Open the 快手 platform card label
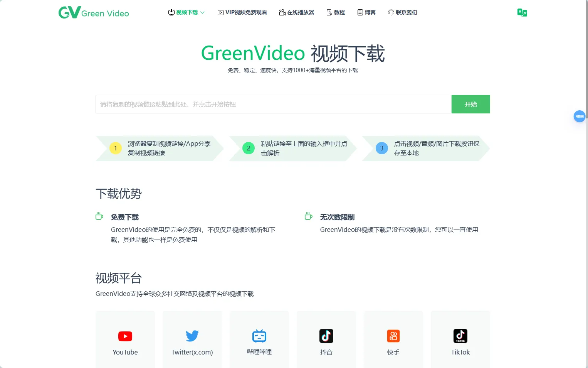 tap(393, 352)
